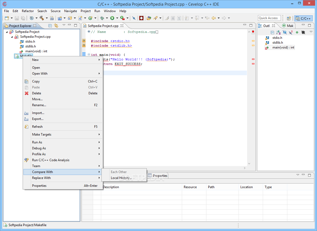This screenshot has height=231, width=317.
Task: Click the build configuration gear-clock icon
Action: pyautogui.click(x=32, y=18)
